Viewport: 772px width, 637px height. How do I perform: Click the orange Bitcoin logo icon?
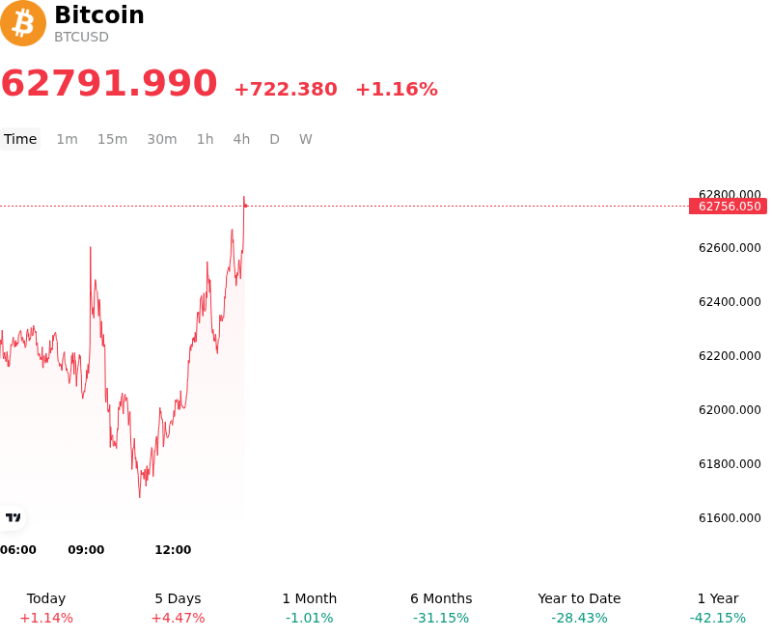pos(23,23)
